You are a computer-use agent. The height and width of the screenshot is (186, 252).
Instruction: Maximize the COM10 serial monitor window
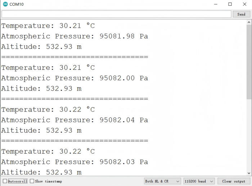pos(230,4)
